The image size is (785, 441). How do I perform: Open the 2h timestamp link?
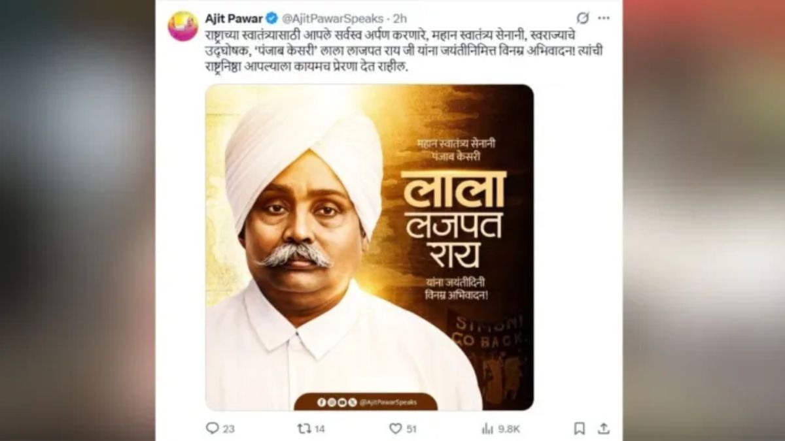point(400,18)
